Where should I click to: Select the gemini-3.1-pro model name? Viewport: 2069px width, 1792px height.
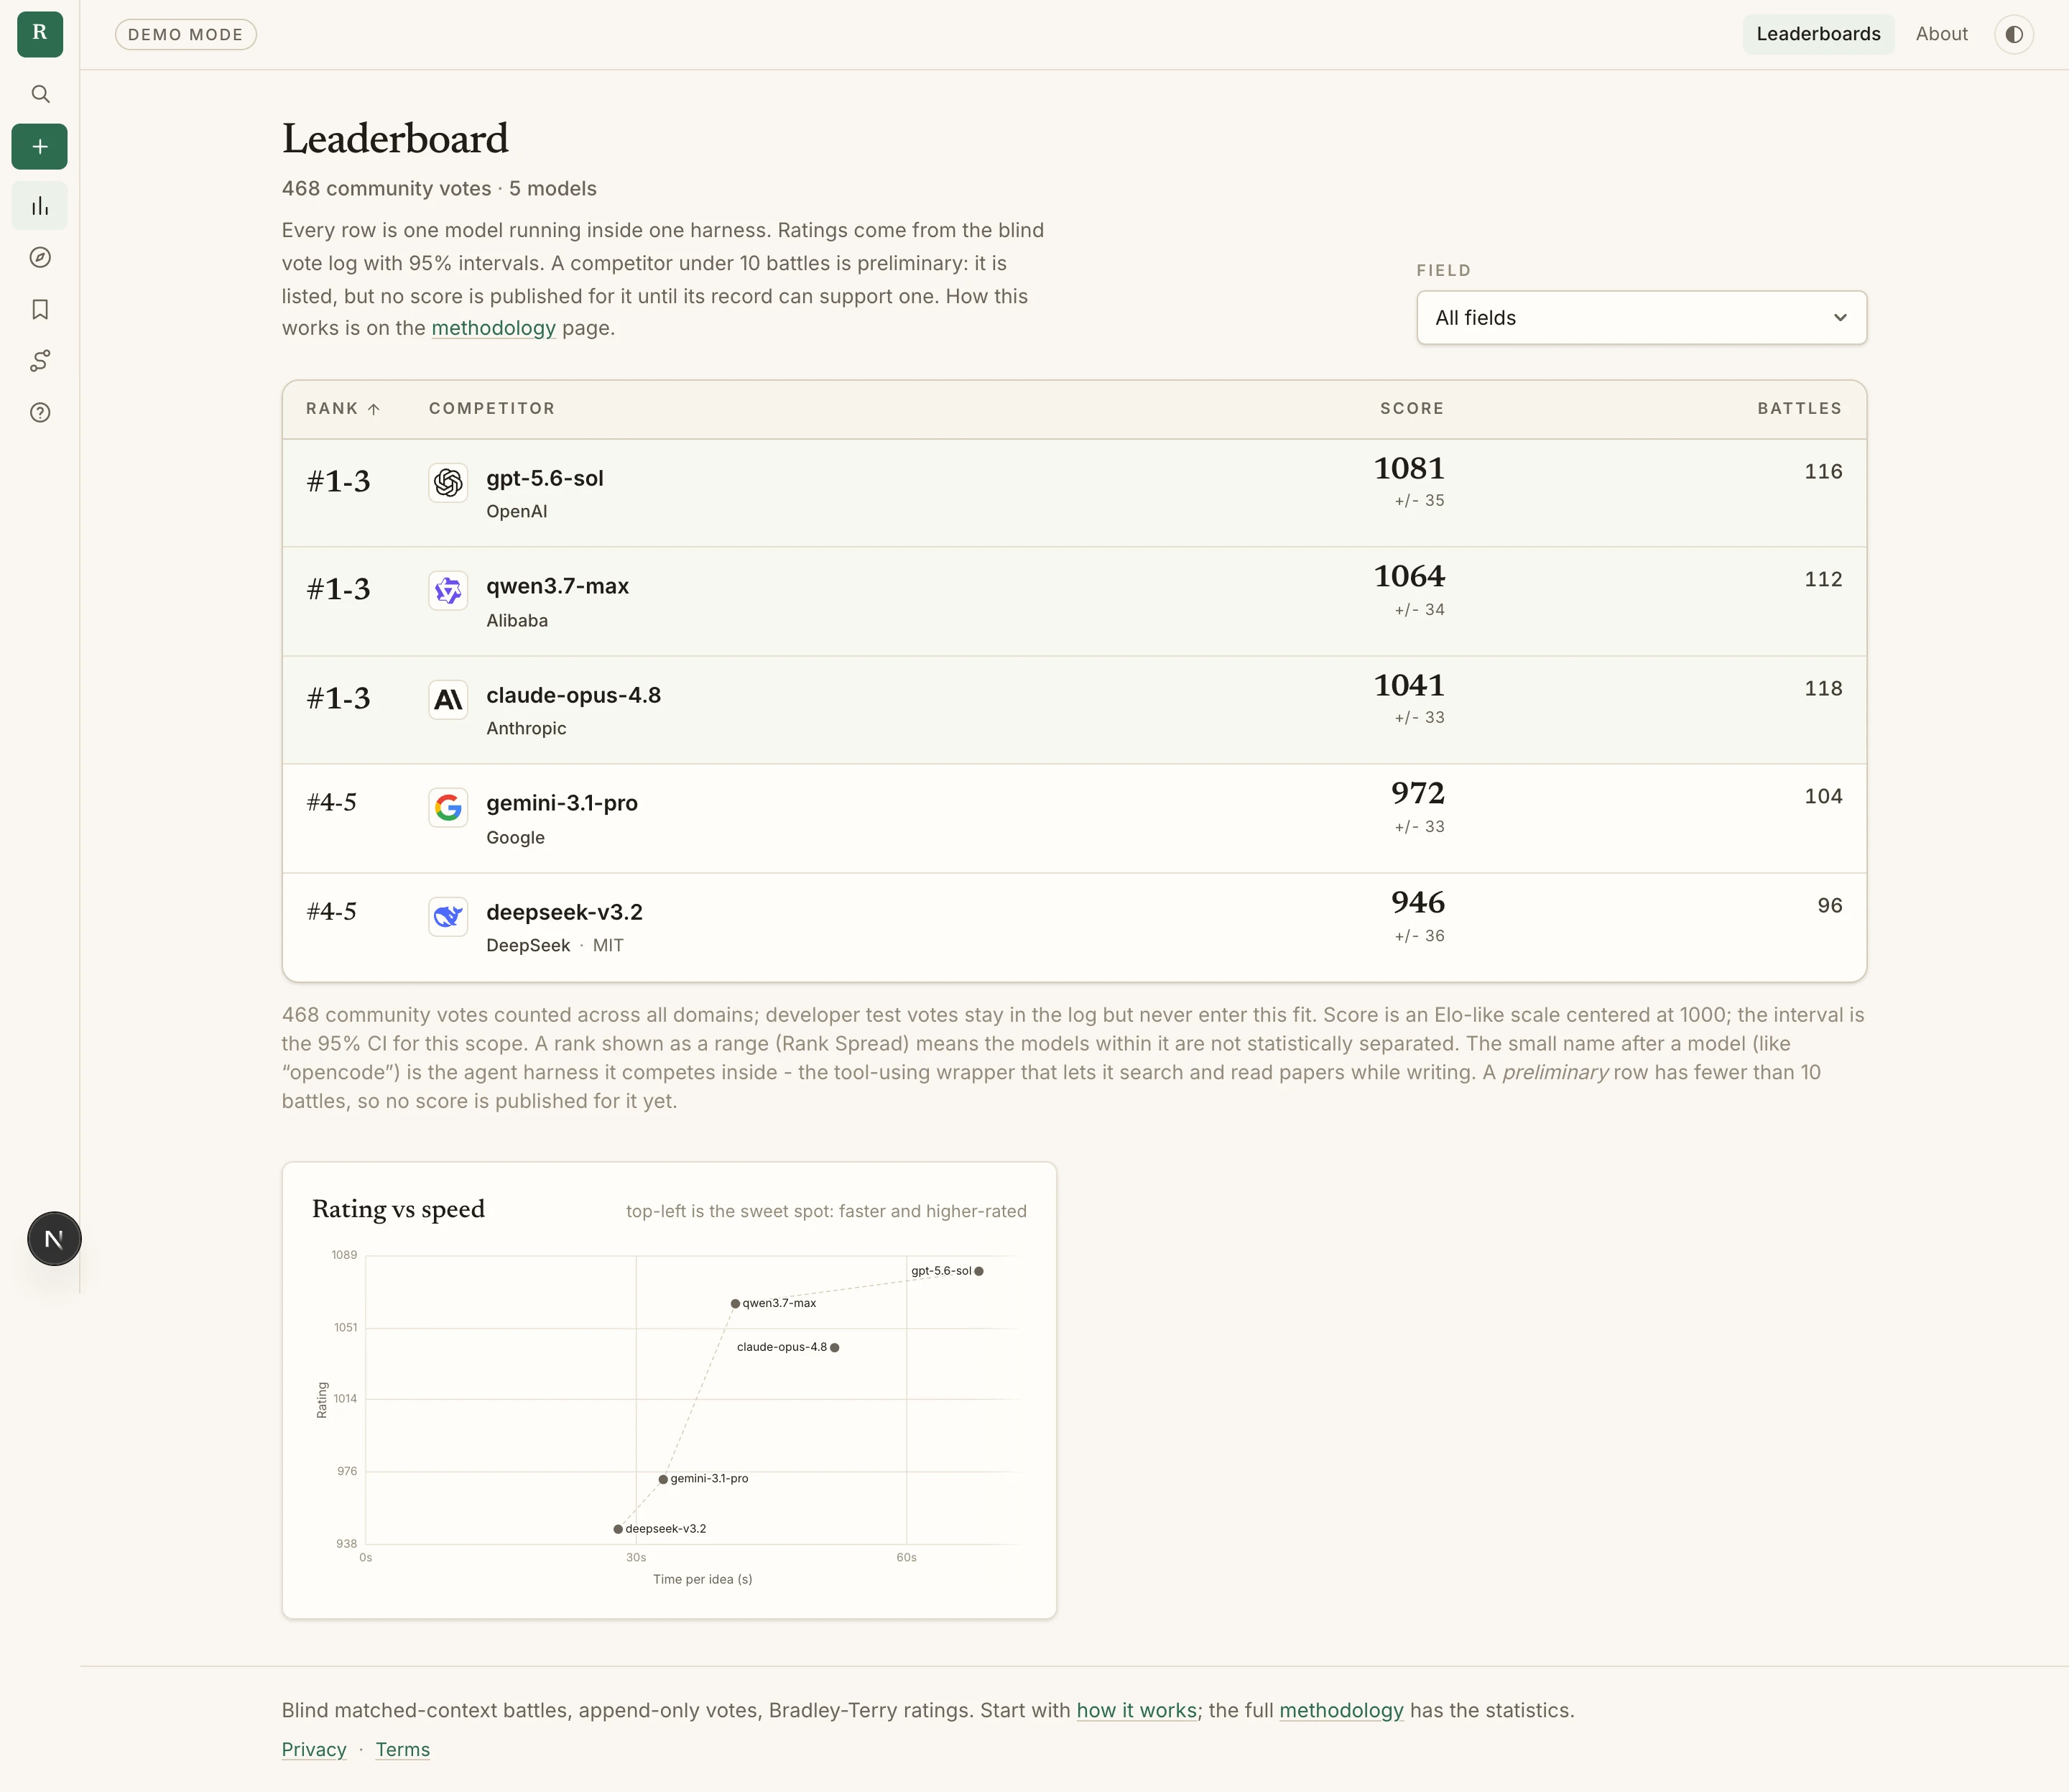tap(562, 803)
